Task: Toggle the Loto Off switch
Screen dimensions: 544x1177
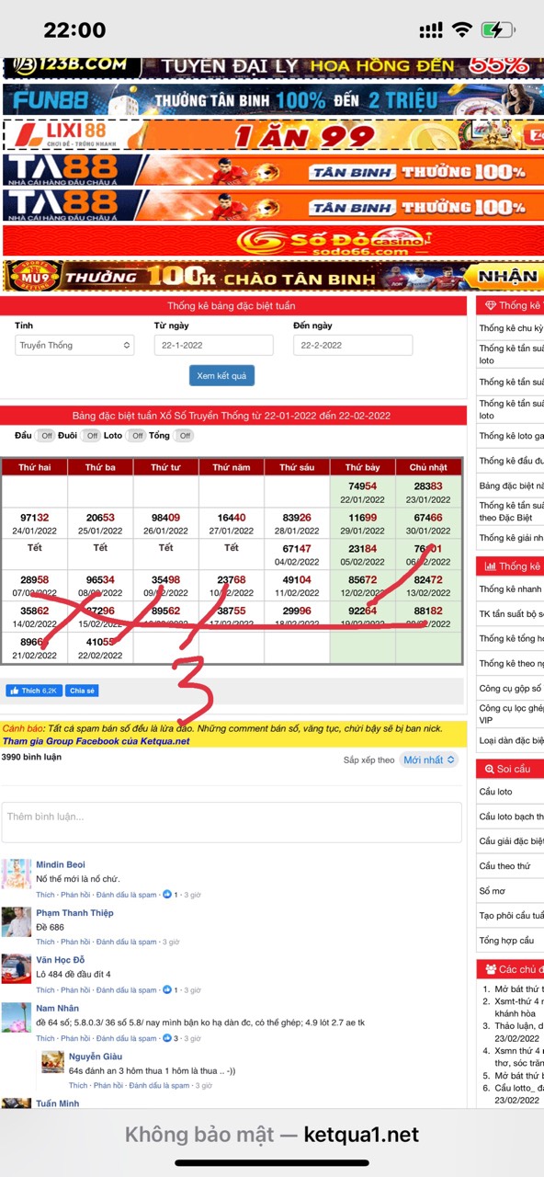Action: [136, 436]
